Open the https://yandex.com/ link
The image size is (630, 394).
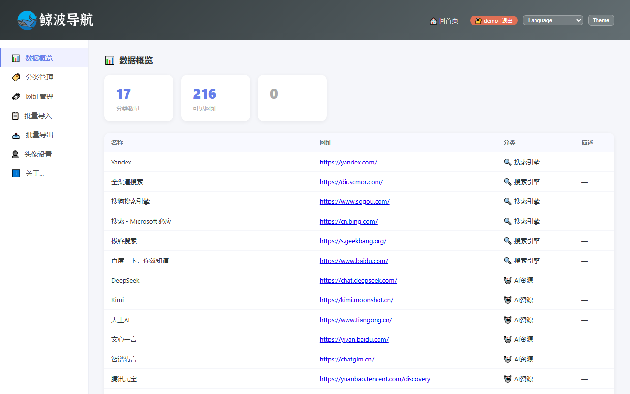(x=348, y=162)
